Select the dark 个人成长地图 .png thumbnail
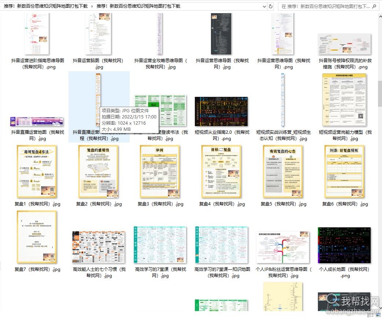Screen dimensions: 382x318 pos(344,245)
